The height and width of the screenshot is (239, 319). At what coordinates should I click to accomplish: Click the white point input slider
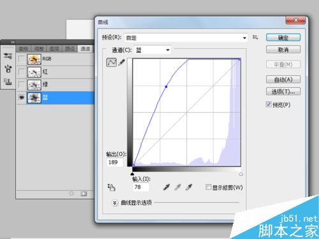click(241, 174)
